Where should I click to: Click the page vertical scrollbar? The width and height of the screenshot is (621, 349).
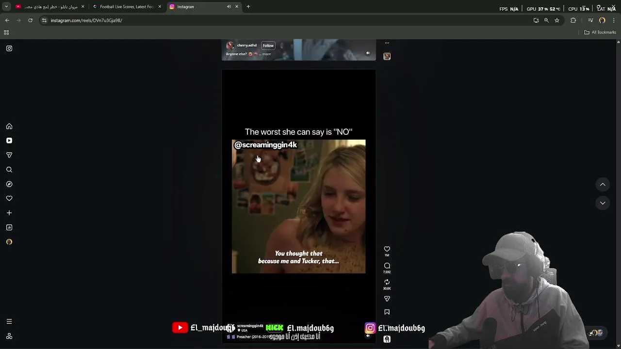(618, 194)
